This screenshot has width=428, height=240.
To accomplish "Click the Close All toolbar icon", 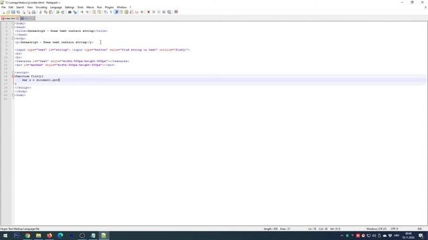I will tap(29, 12).
